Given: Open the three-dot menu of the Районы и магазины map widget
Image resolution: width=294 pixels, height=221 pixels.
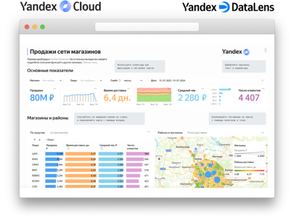Looking at the screenshot, I should pyautogui.click(x=263, y=133).
